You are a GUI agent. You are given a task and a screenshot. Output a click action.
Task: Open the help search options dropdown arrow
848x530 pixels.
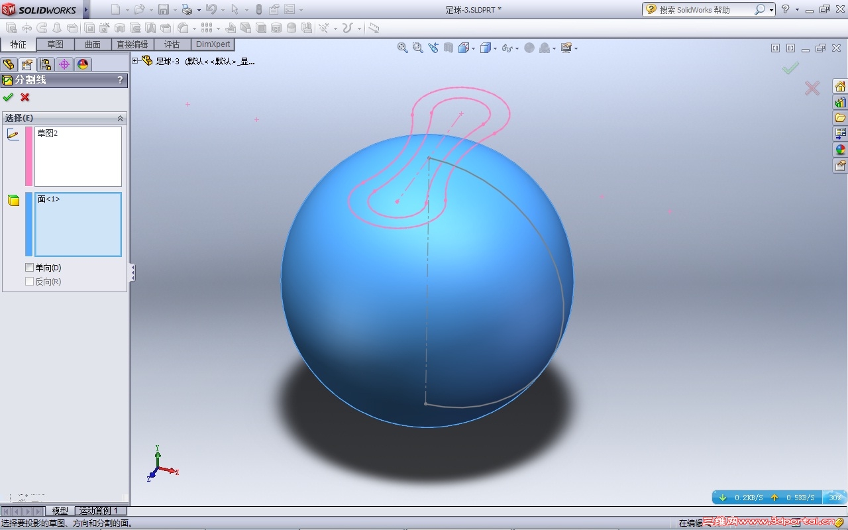[x=772, y=10]
